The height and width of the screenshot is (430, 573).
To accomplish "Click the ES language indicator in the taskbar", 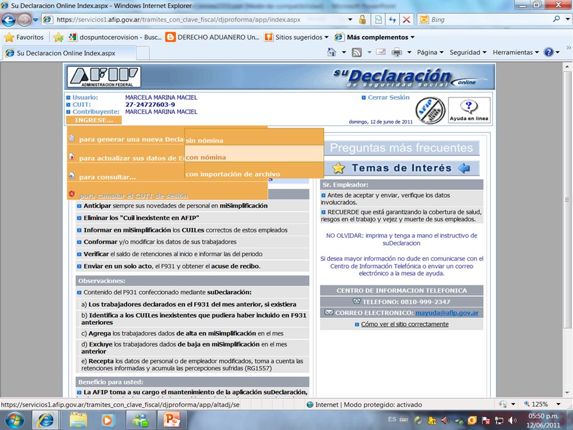I will pyautogui.click(x=392, y=419).
